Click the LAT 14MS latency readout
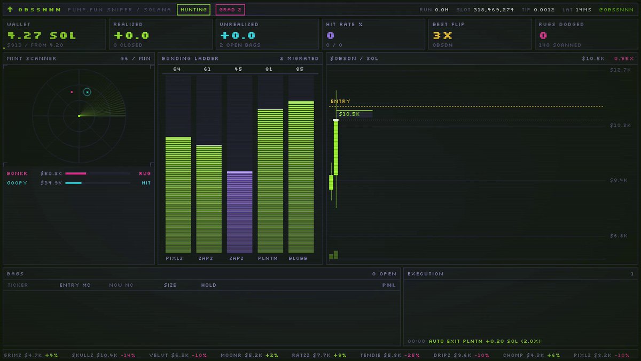This screenshot has width=641, height=361. coord(577,10)
